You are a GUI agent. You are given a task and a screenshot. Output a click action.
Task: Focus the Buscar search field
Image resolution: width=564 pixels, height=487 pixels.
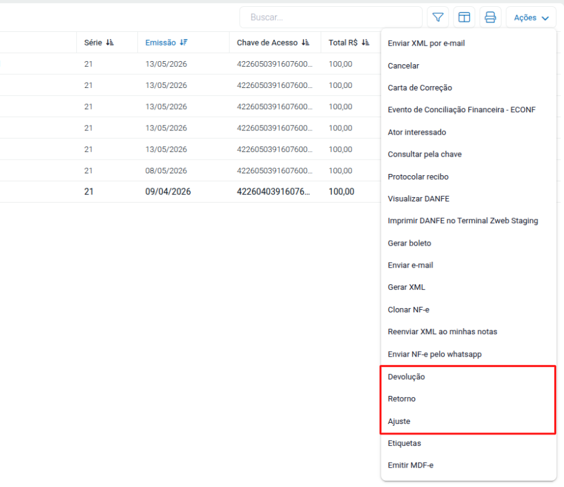tap(331, 17)
